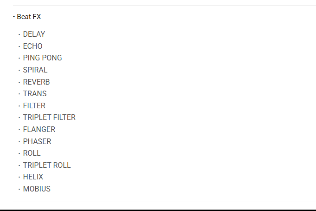
Task: Click the ECHO effect entry
Action: click(x=32, y=46)
